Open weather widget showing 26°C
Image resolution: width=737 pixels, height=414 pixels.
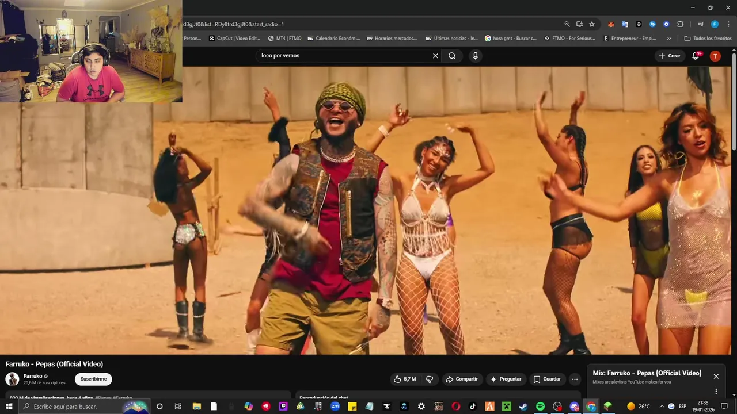pos(639,407)
